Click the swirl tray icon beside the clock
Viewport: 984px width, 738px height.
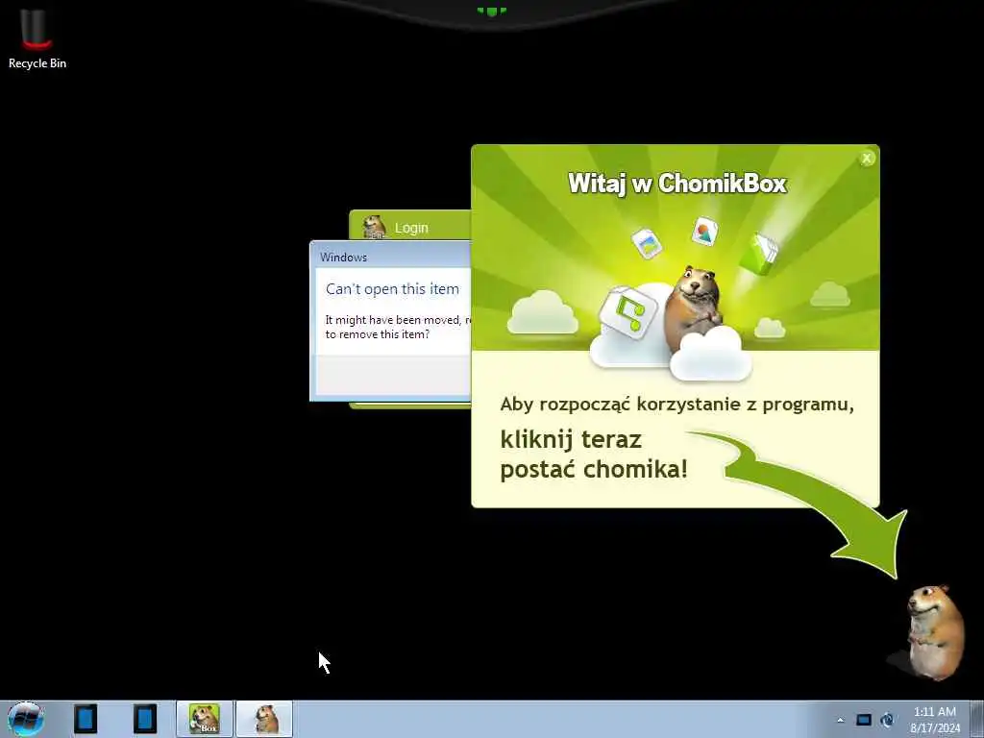887,720
